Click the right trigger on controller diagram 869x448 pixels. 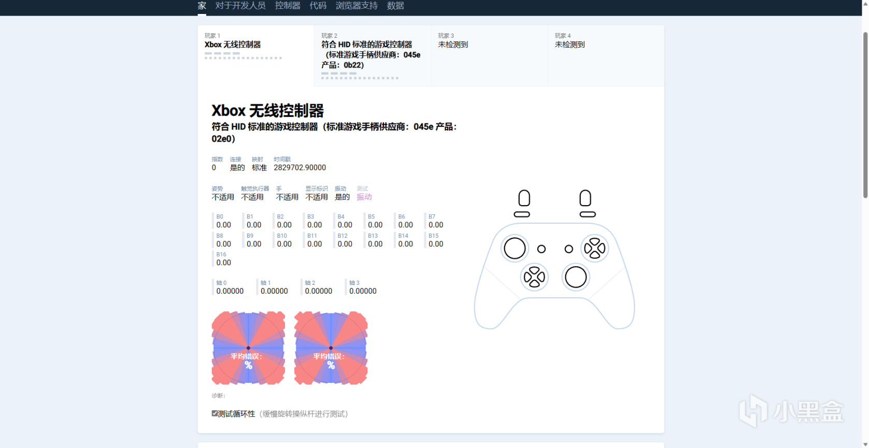[x=585, y=198]
